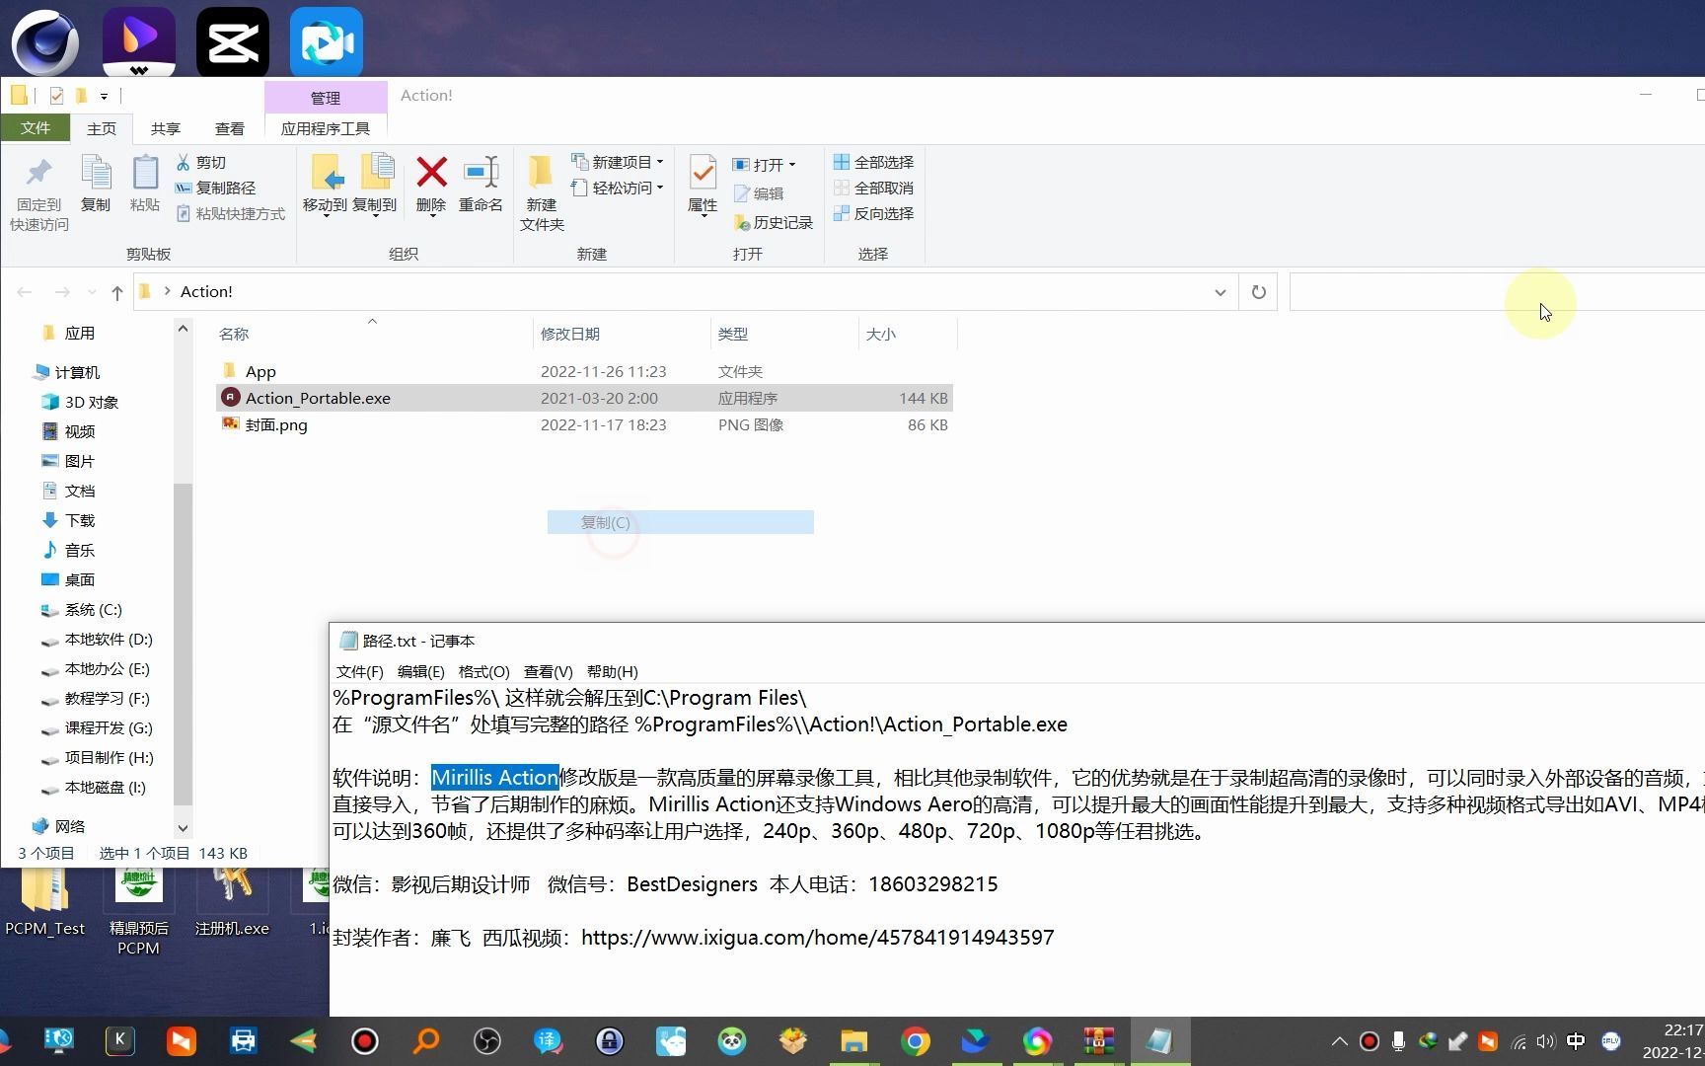Image resolution: width=1705 pixels, height=1066 pixels.
Task: Select the App folder
Action: [x=584, y=371]
